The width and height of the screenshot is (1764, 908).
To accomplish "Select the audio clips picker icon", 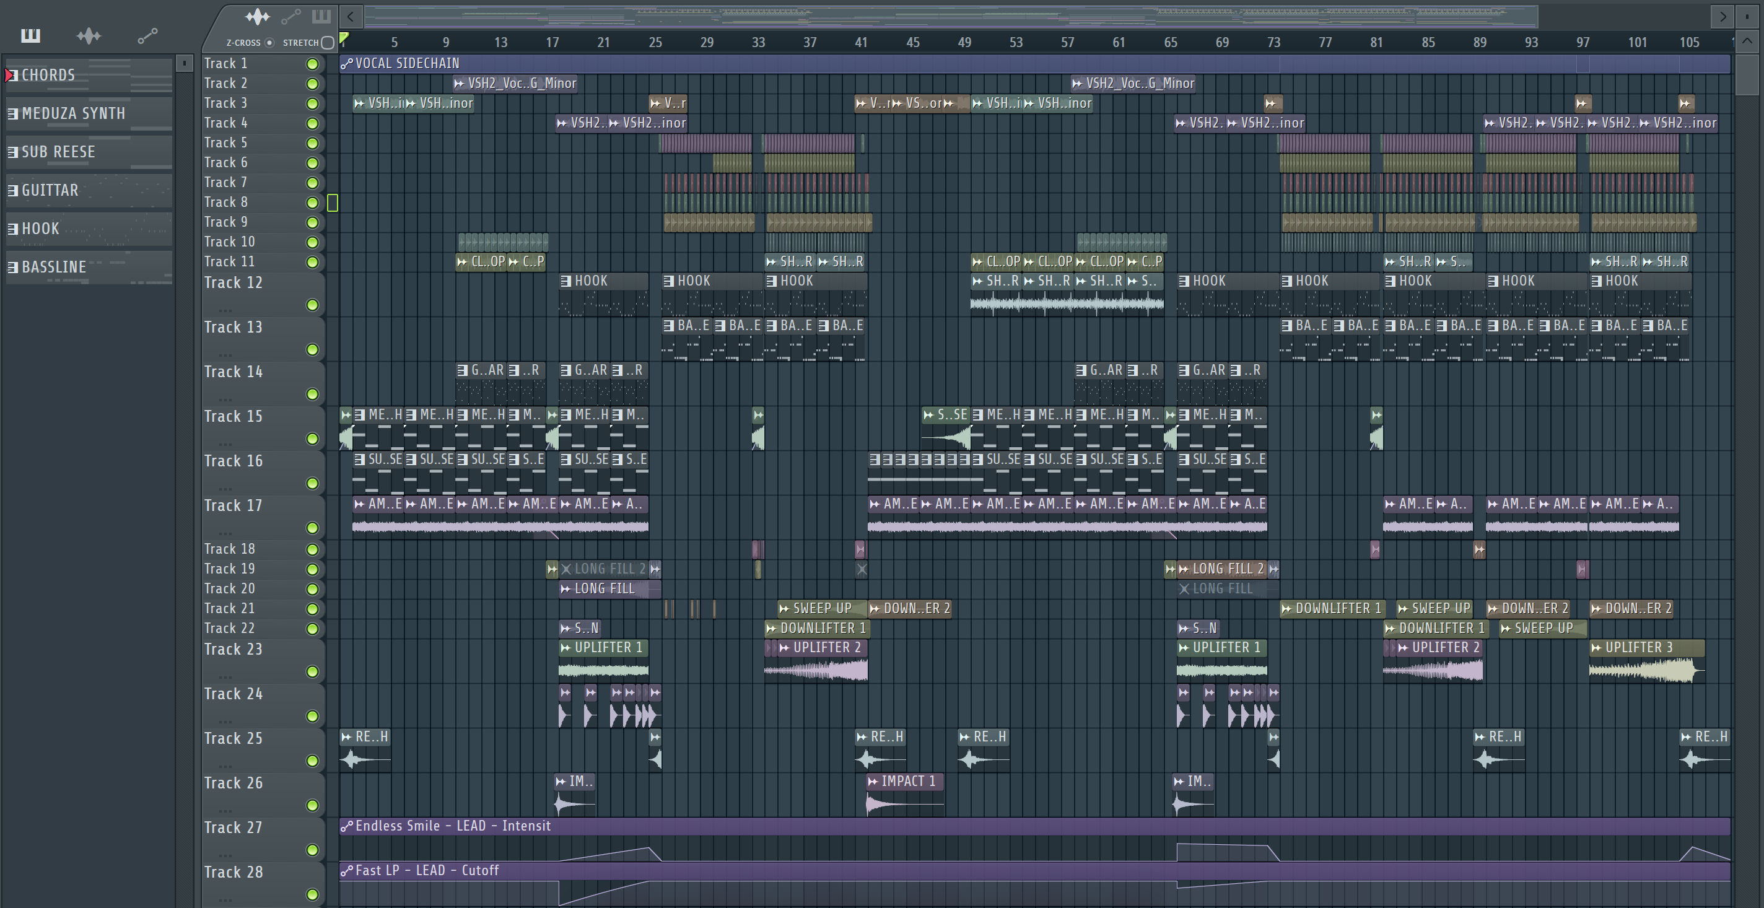I will (x=89, y=35).
